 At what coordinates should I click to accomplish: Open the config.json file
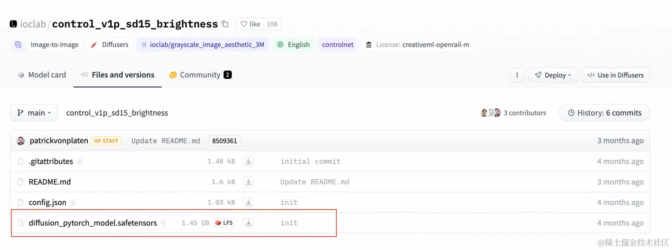coord(47,203)
